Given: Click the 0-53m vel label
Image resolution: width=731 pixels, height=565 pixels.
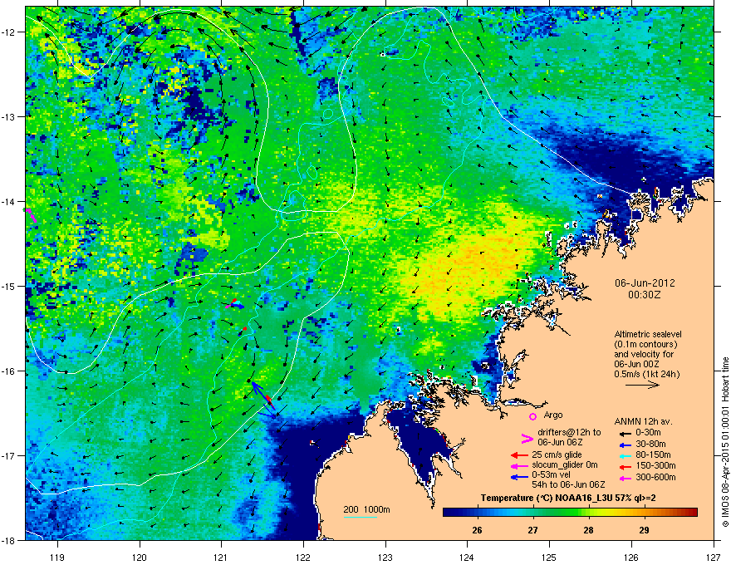Looking at the screenshot, I should point(552,474).
